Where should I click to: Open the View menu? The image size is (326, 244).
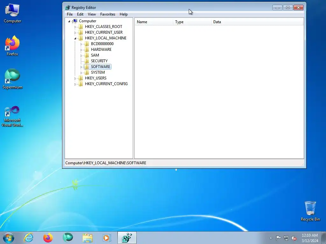92,14
